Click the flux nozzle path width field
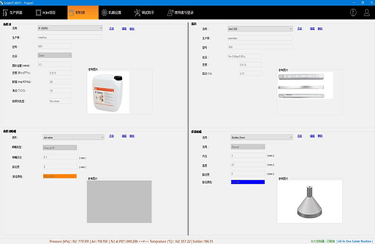This screenshot has width=375, height=244. coord(60,166)
